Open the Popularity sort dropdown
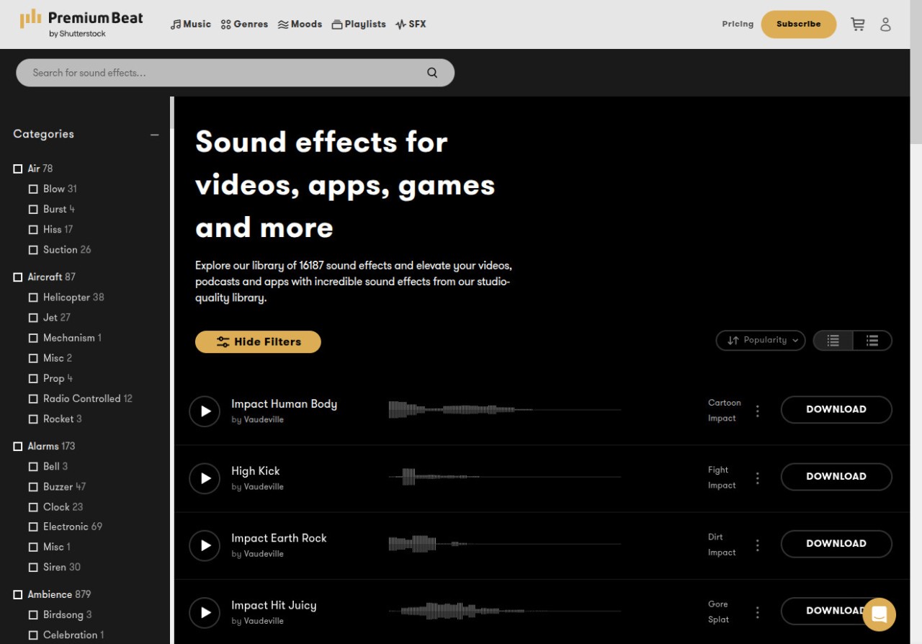Image resolution: width=922 pixels, height=644 pixels. (x=760, y=341)
